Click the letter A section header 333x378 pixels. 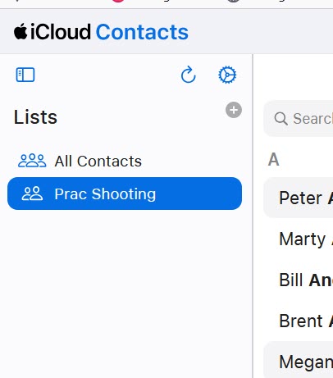[x=273, y=159]
